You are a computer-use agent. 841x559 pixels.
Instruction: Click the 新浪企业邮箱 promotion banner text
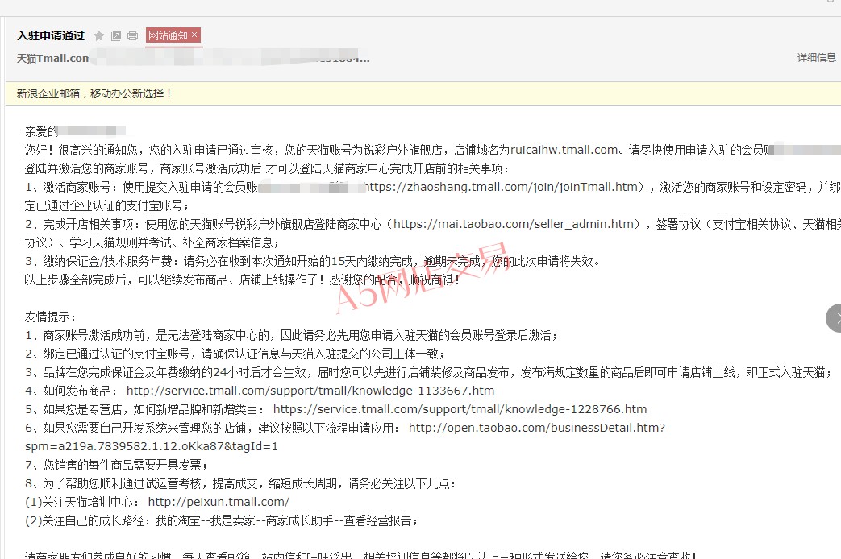point(94,93)
